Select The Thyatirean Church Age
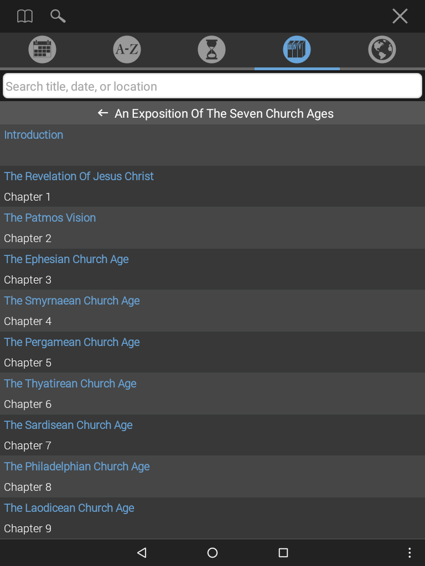Image resolution: width=425 pixels, height=566 pixels. tap(212, 394)
